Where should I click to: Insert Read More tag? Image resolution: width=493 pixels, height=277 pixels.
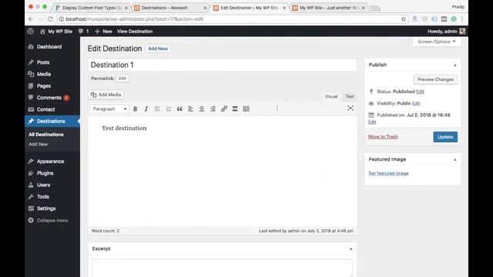coord(235,108)
